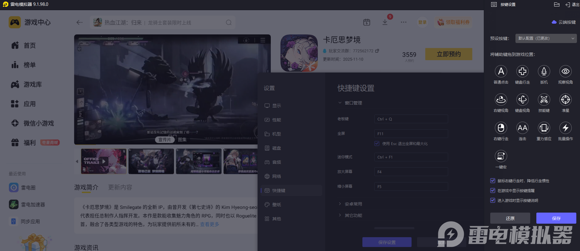This screenshot has width=580, height=251.
Task: Select the 普通点击 tap key icon
Action: click(501, 71)
